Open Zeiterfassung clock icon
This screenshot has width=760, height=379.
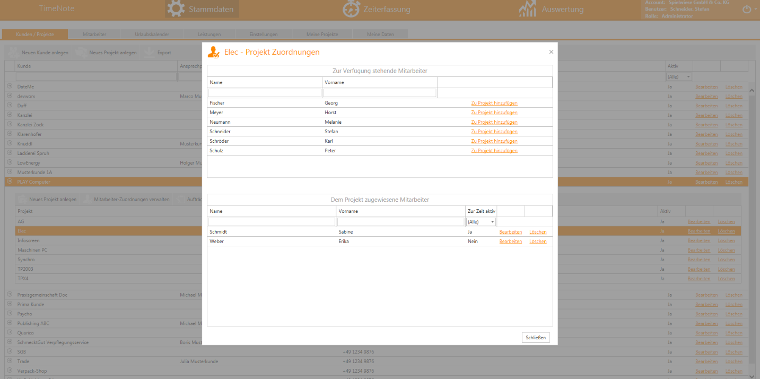351,9
